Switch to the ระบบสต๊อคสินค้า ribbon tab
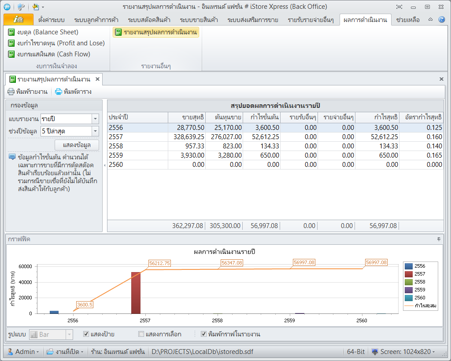451x361 pixels. 149,20
